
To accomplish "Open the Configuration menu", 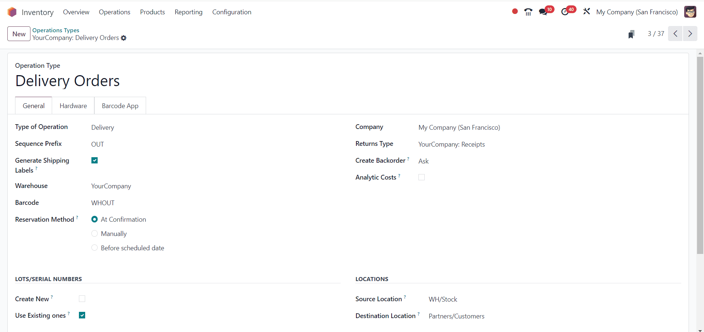I will tap(232, 12).
